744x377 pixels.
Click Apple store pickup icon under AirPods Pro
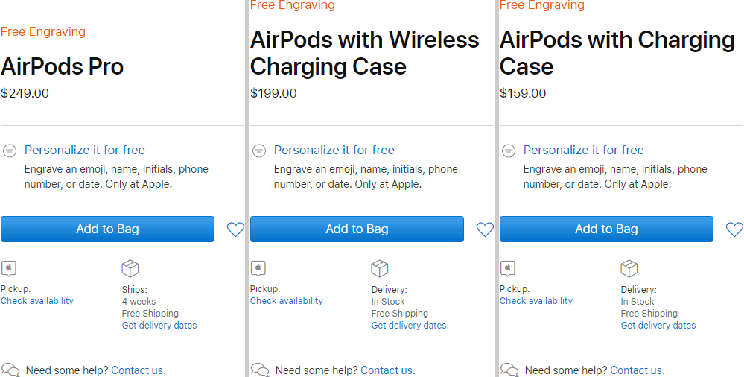click(9, 268)
